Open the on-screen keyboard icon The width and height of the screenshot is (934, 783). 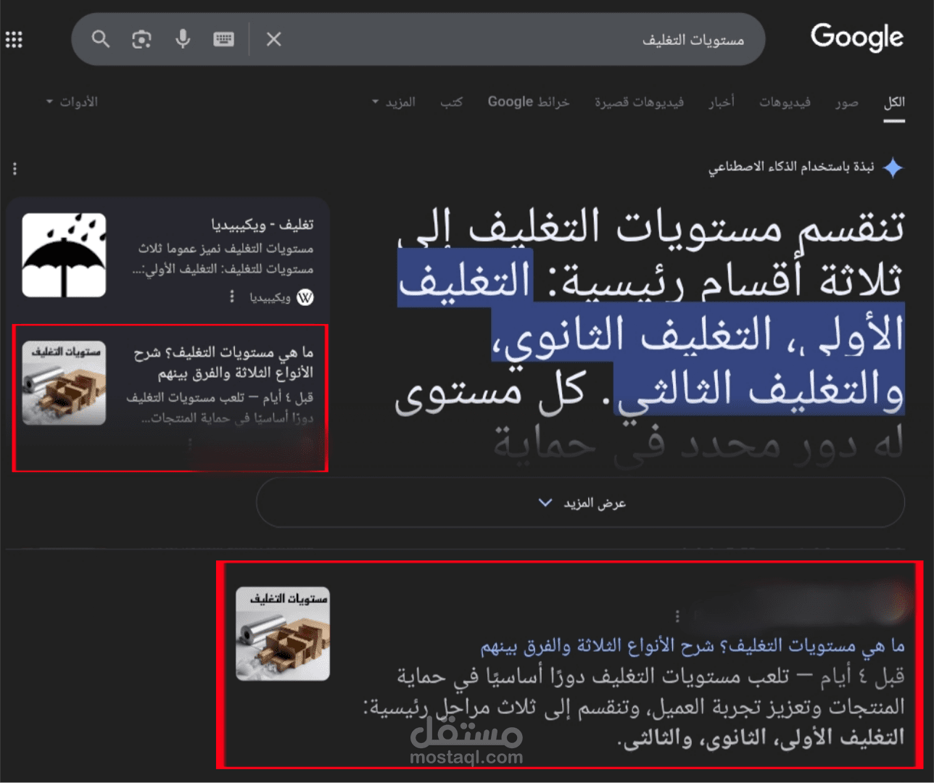coord(223,39)
